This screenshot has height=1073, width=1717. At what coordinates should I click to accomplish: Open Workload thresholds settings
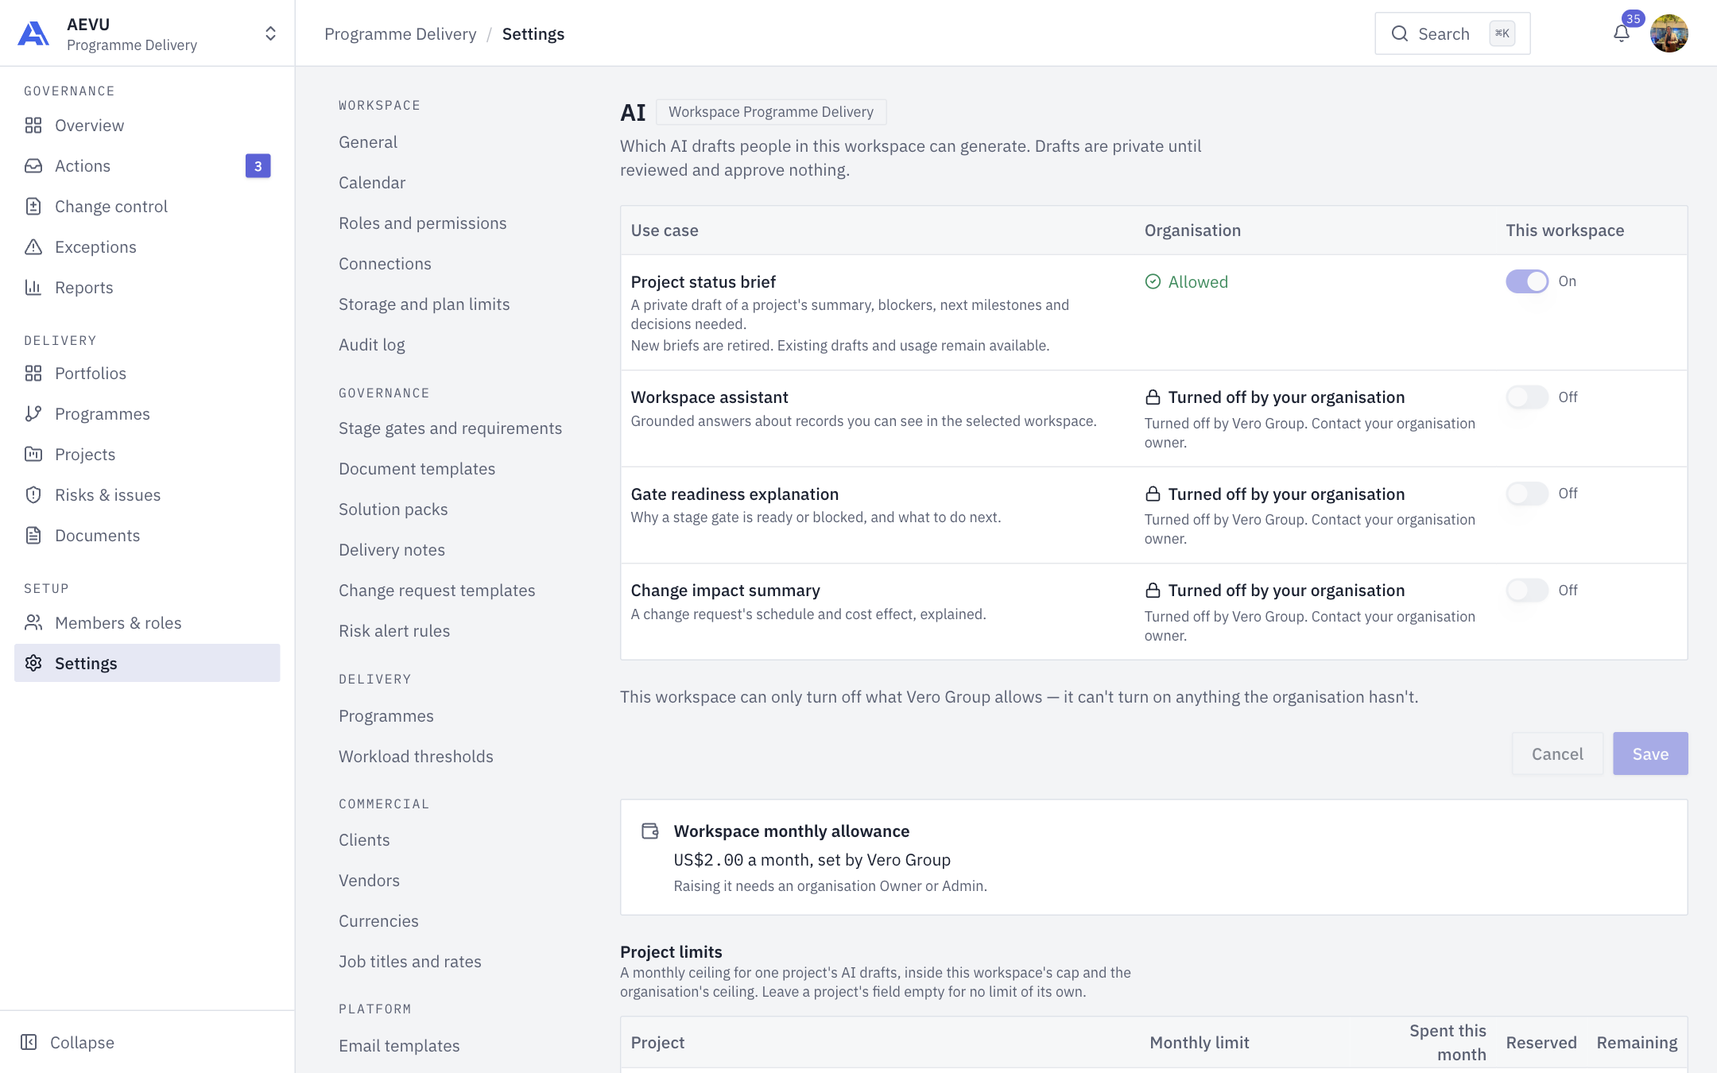(416, 757)
